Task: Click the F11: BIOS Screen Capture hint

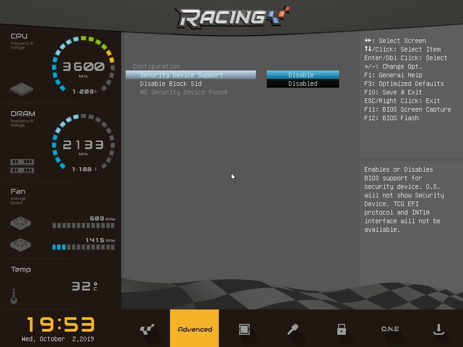Action: [407, 109]
